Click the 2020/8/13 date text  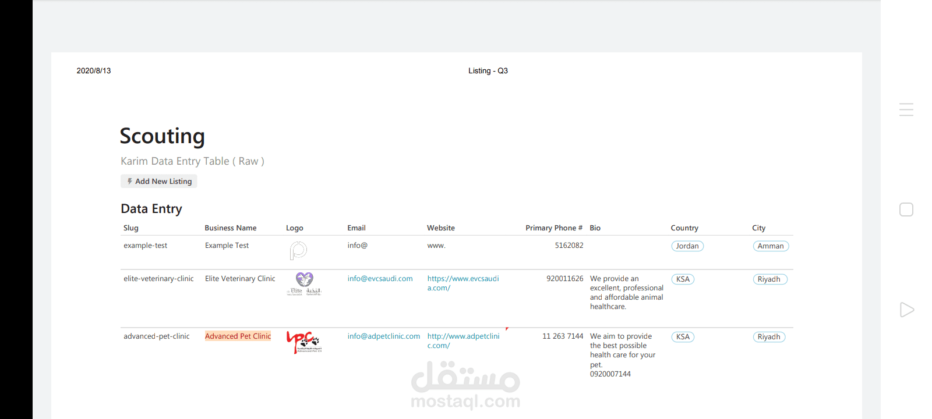[94, 71]
